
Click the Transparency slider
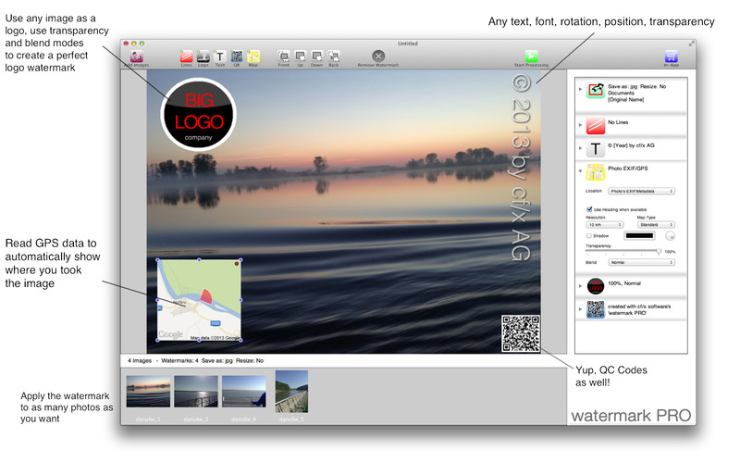pos(623,251)
